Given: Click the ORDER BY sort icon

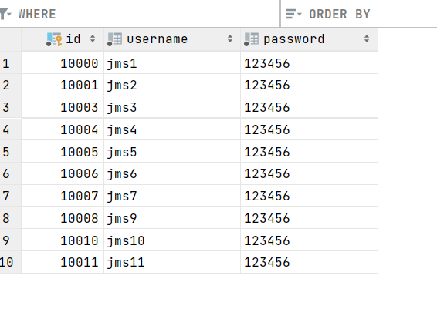Looking at the screenshot, I should (x=293, y=14).
